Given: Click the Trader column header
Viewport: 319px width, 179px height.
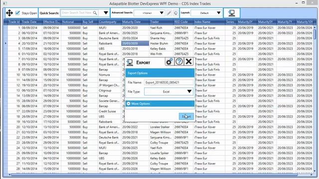Looking at the screenshot, I should click(x=161, y=22).
